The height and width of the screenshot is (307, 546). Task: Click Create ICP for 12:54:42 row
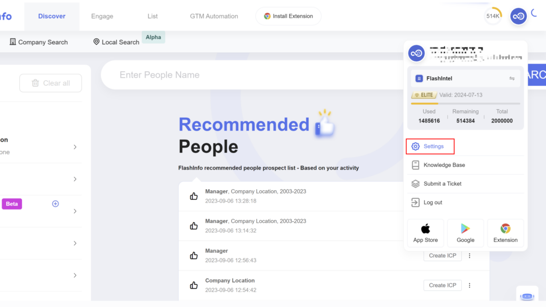[x=442, y=285]
